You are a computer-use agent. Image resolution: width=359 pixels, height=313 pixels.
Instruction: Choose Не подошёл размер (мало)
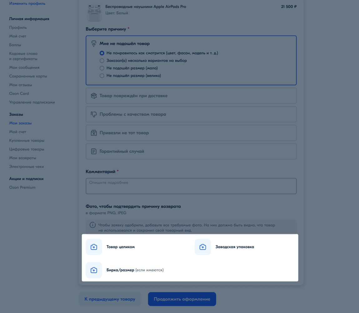[x=129, y=68]
